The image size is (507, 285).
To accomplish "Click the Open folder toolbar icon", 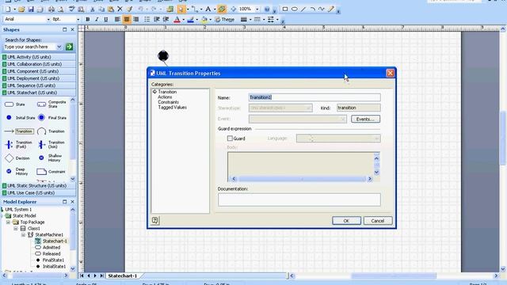I will [x=21, y=9].
